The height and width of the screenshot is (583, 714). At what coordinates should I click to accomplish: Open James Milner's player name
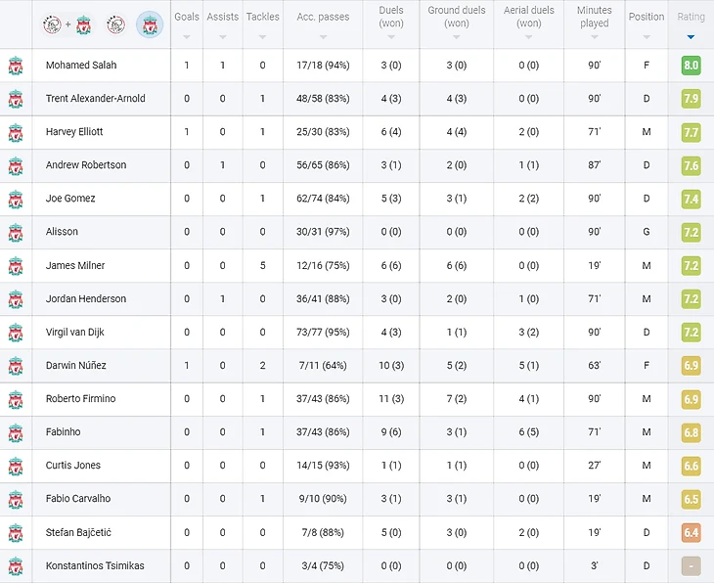75,265
